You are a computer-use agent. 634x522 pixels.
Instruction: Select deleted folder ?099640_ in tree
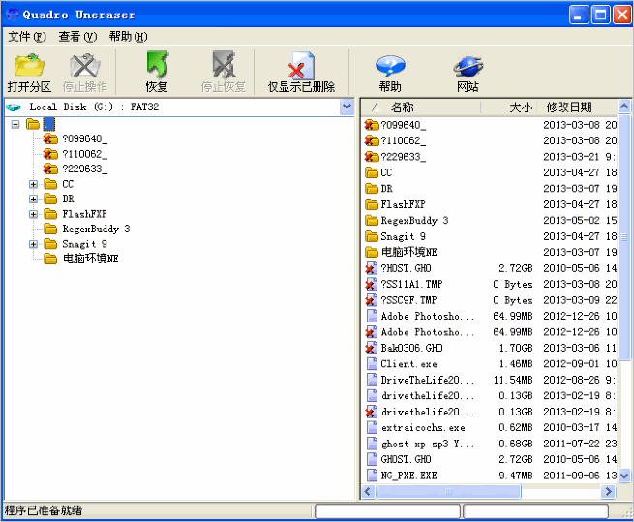85,138
